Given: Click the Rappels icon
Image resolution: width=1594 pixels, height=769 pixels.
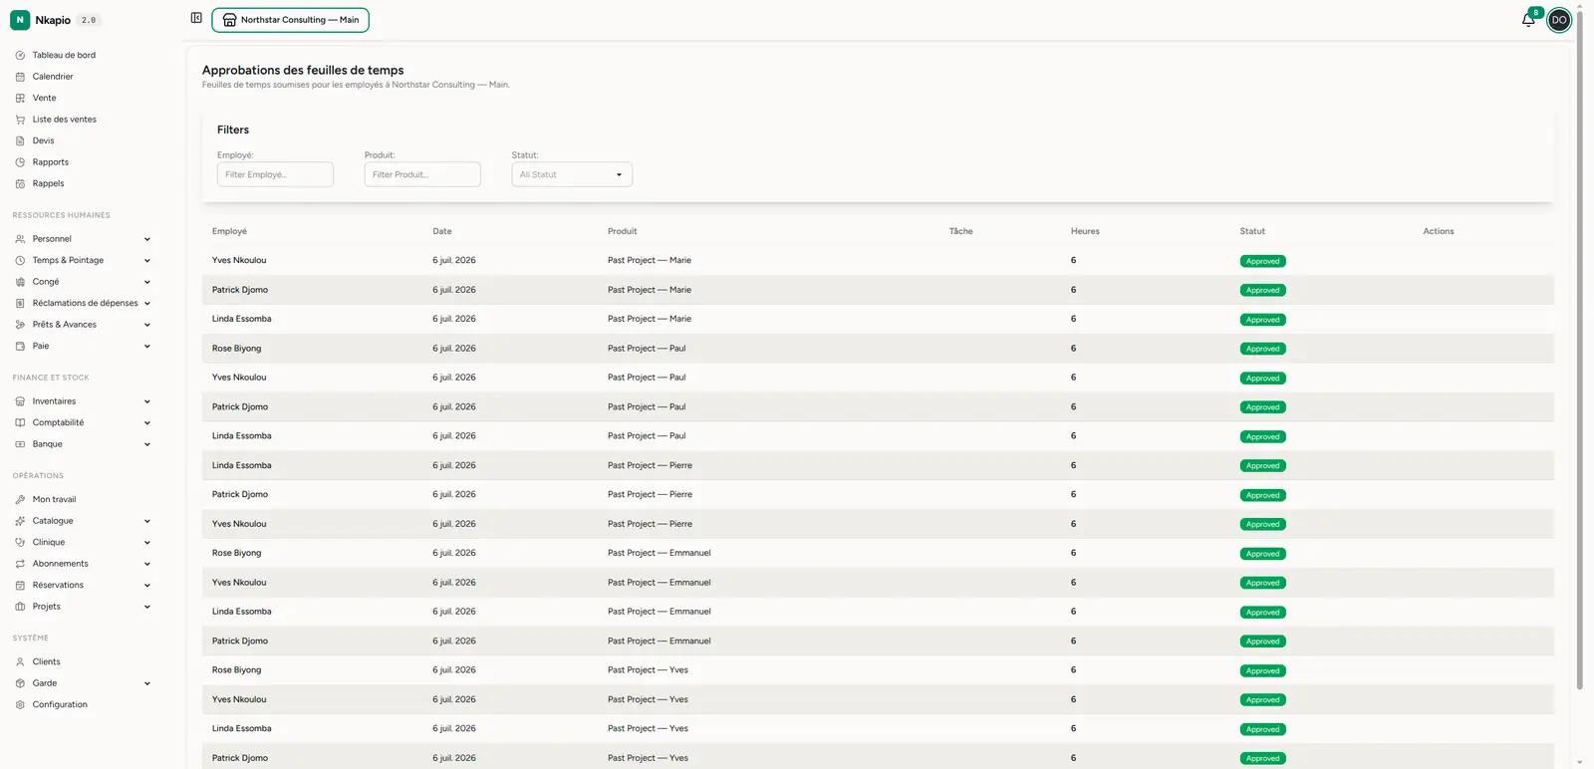Looking at the screenshot, I should 20,183.
